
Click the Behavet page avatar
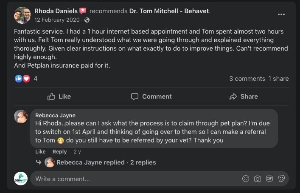21,179
